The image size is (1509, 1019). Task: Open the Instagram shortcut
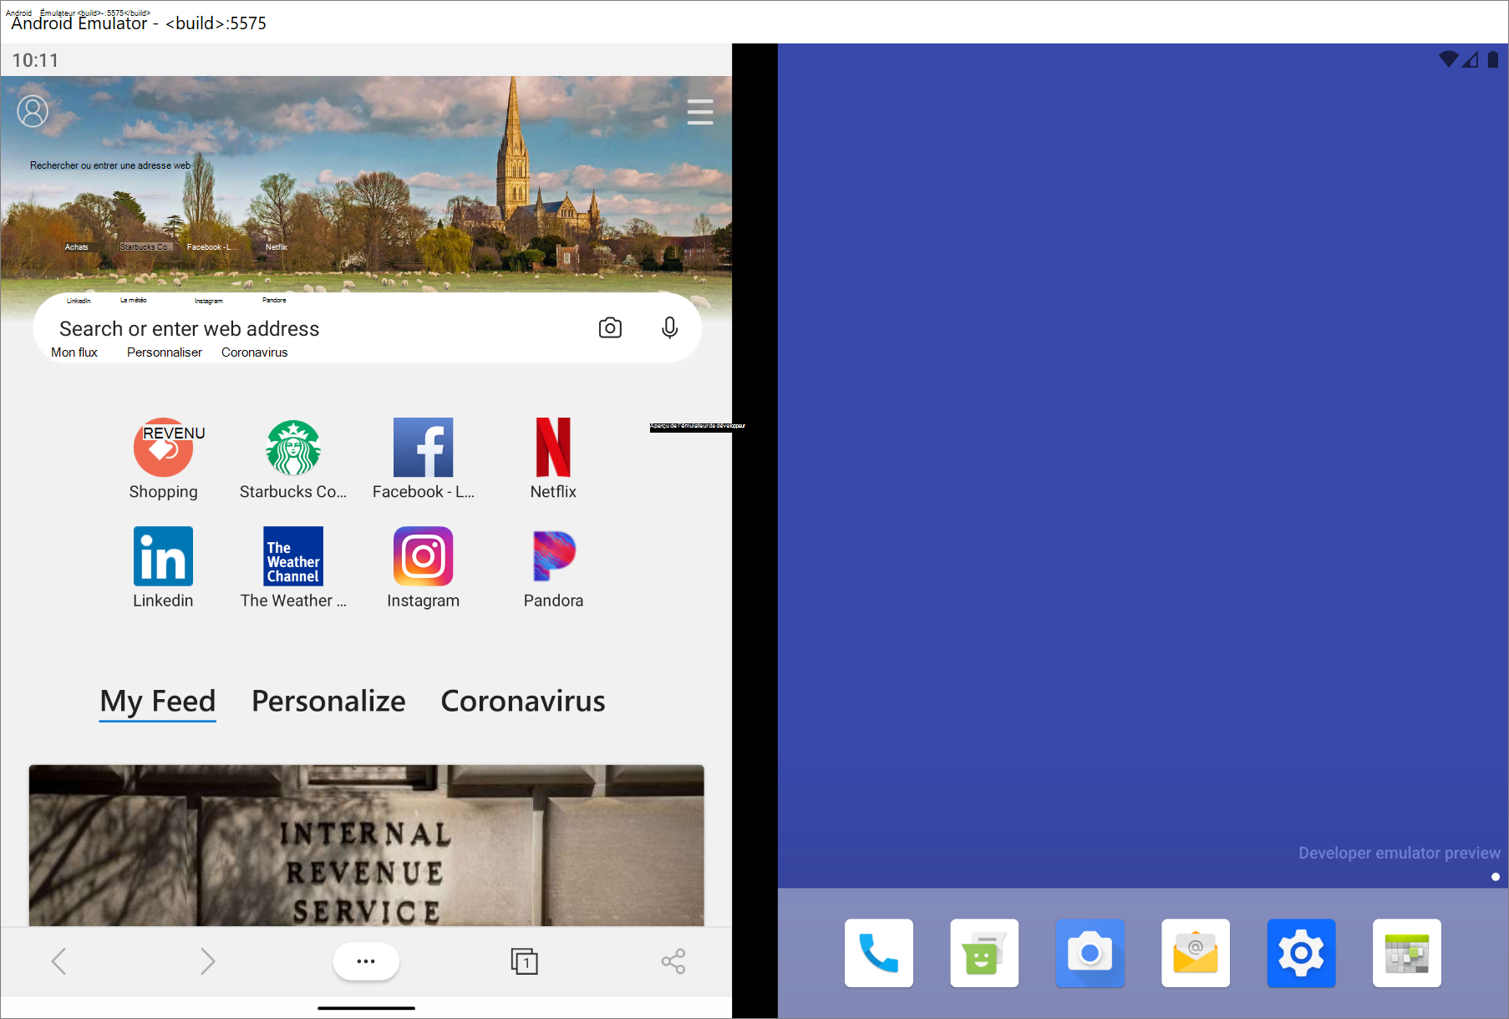click(423, 556)
